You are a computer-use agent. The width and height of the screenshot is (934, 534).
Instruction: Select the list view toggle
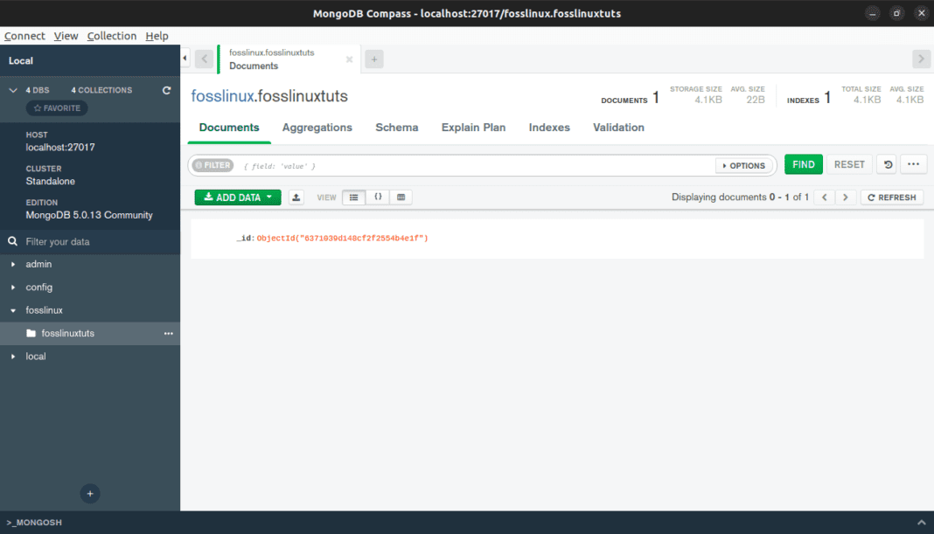click(x=353, y=197)
